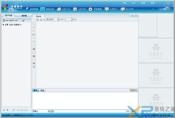Click the red 开始录制 record icon
175x118 pixels.
coord(90,9)
